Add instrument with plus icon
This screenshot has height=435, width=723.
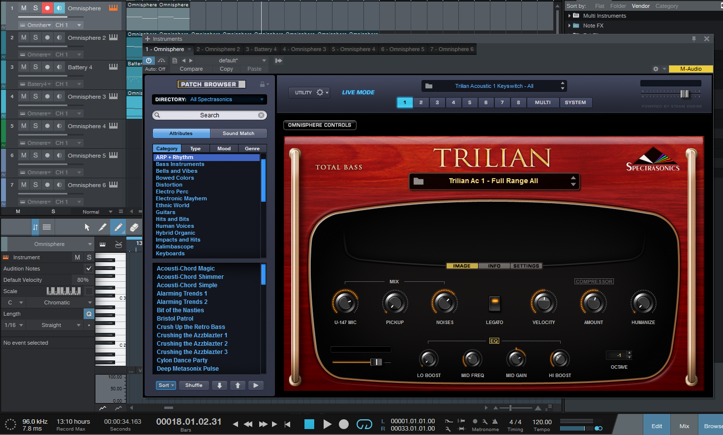click(148, 39)
